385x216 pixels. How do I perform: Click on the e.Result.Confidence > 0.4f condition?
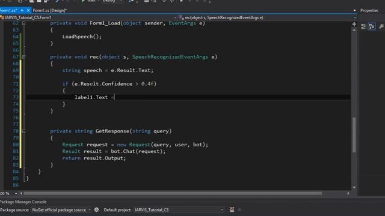click(x=114, y=84)
